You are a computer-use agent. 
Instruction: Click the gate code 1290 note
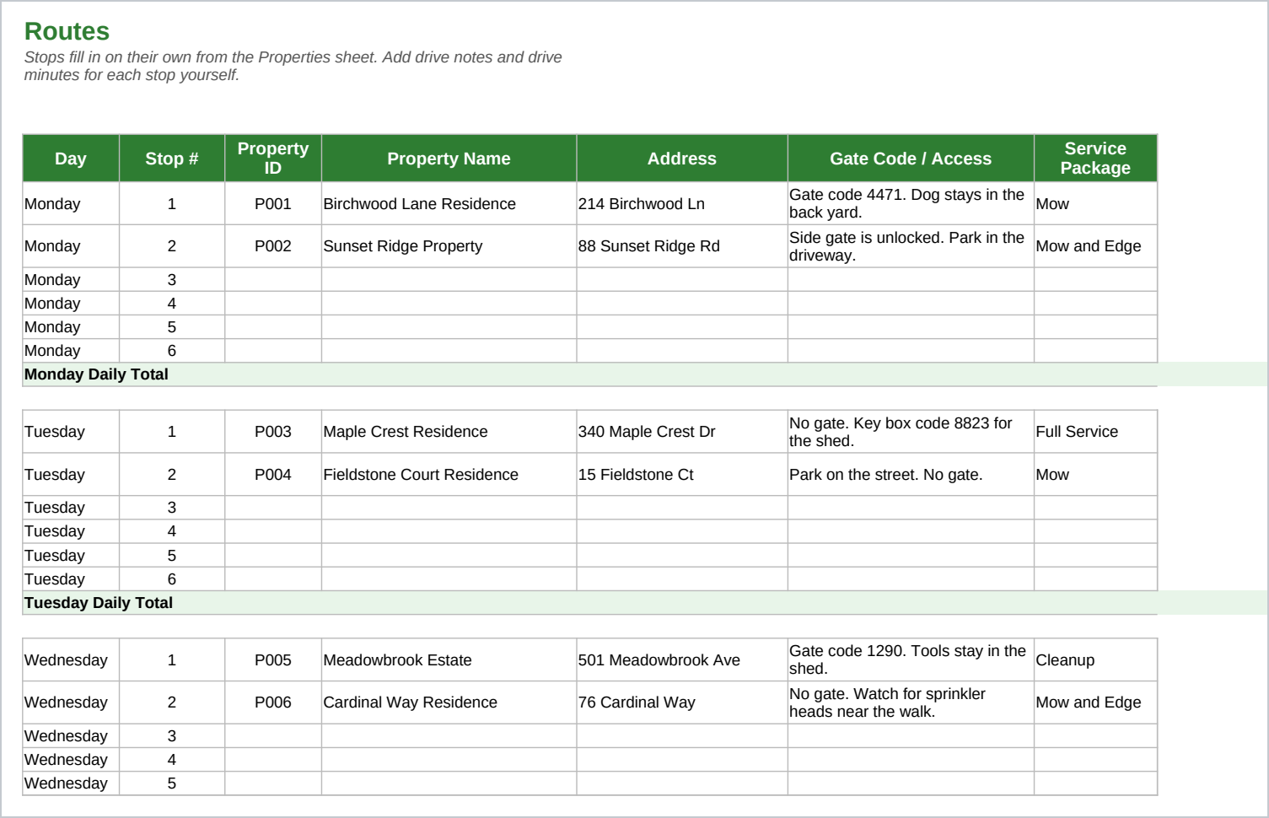(911, 660)
